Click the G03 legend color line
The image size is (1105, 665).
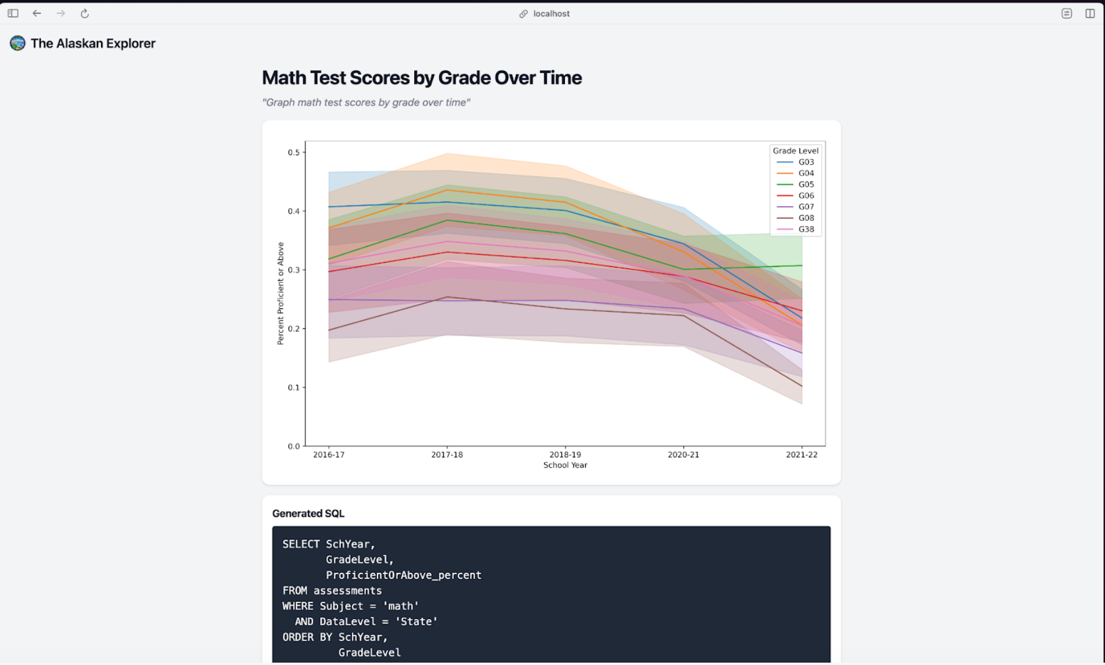coord(785,162)
